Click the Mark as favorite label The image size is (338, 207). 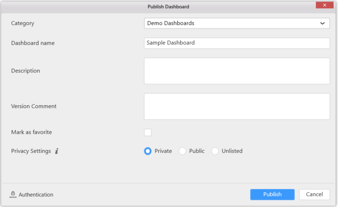(x=32, y=132)
